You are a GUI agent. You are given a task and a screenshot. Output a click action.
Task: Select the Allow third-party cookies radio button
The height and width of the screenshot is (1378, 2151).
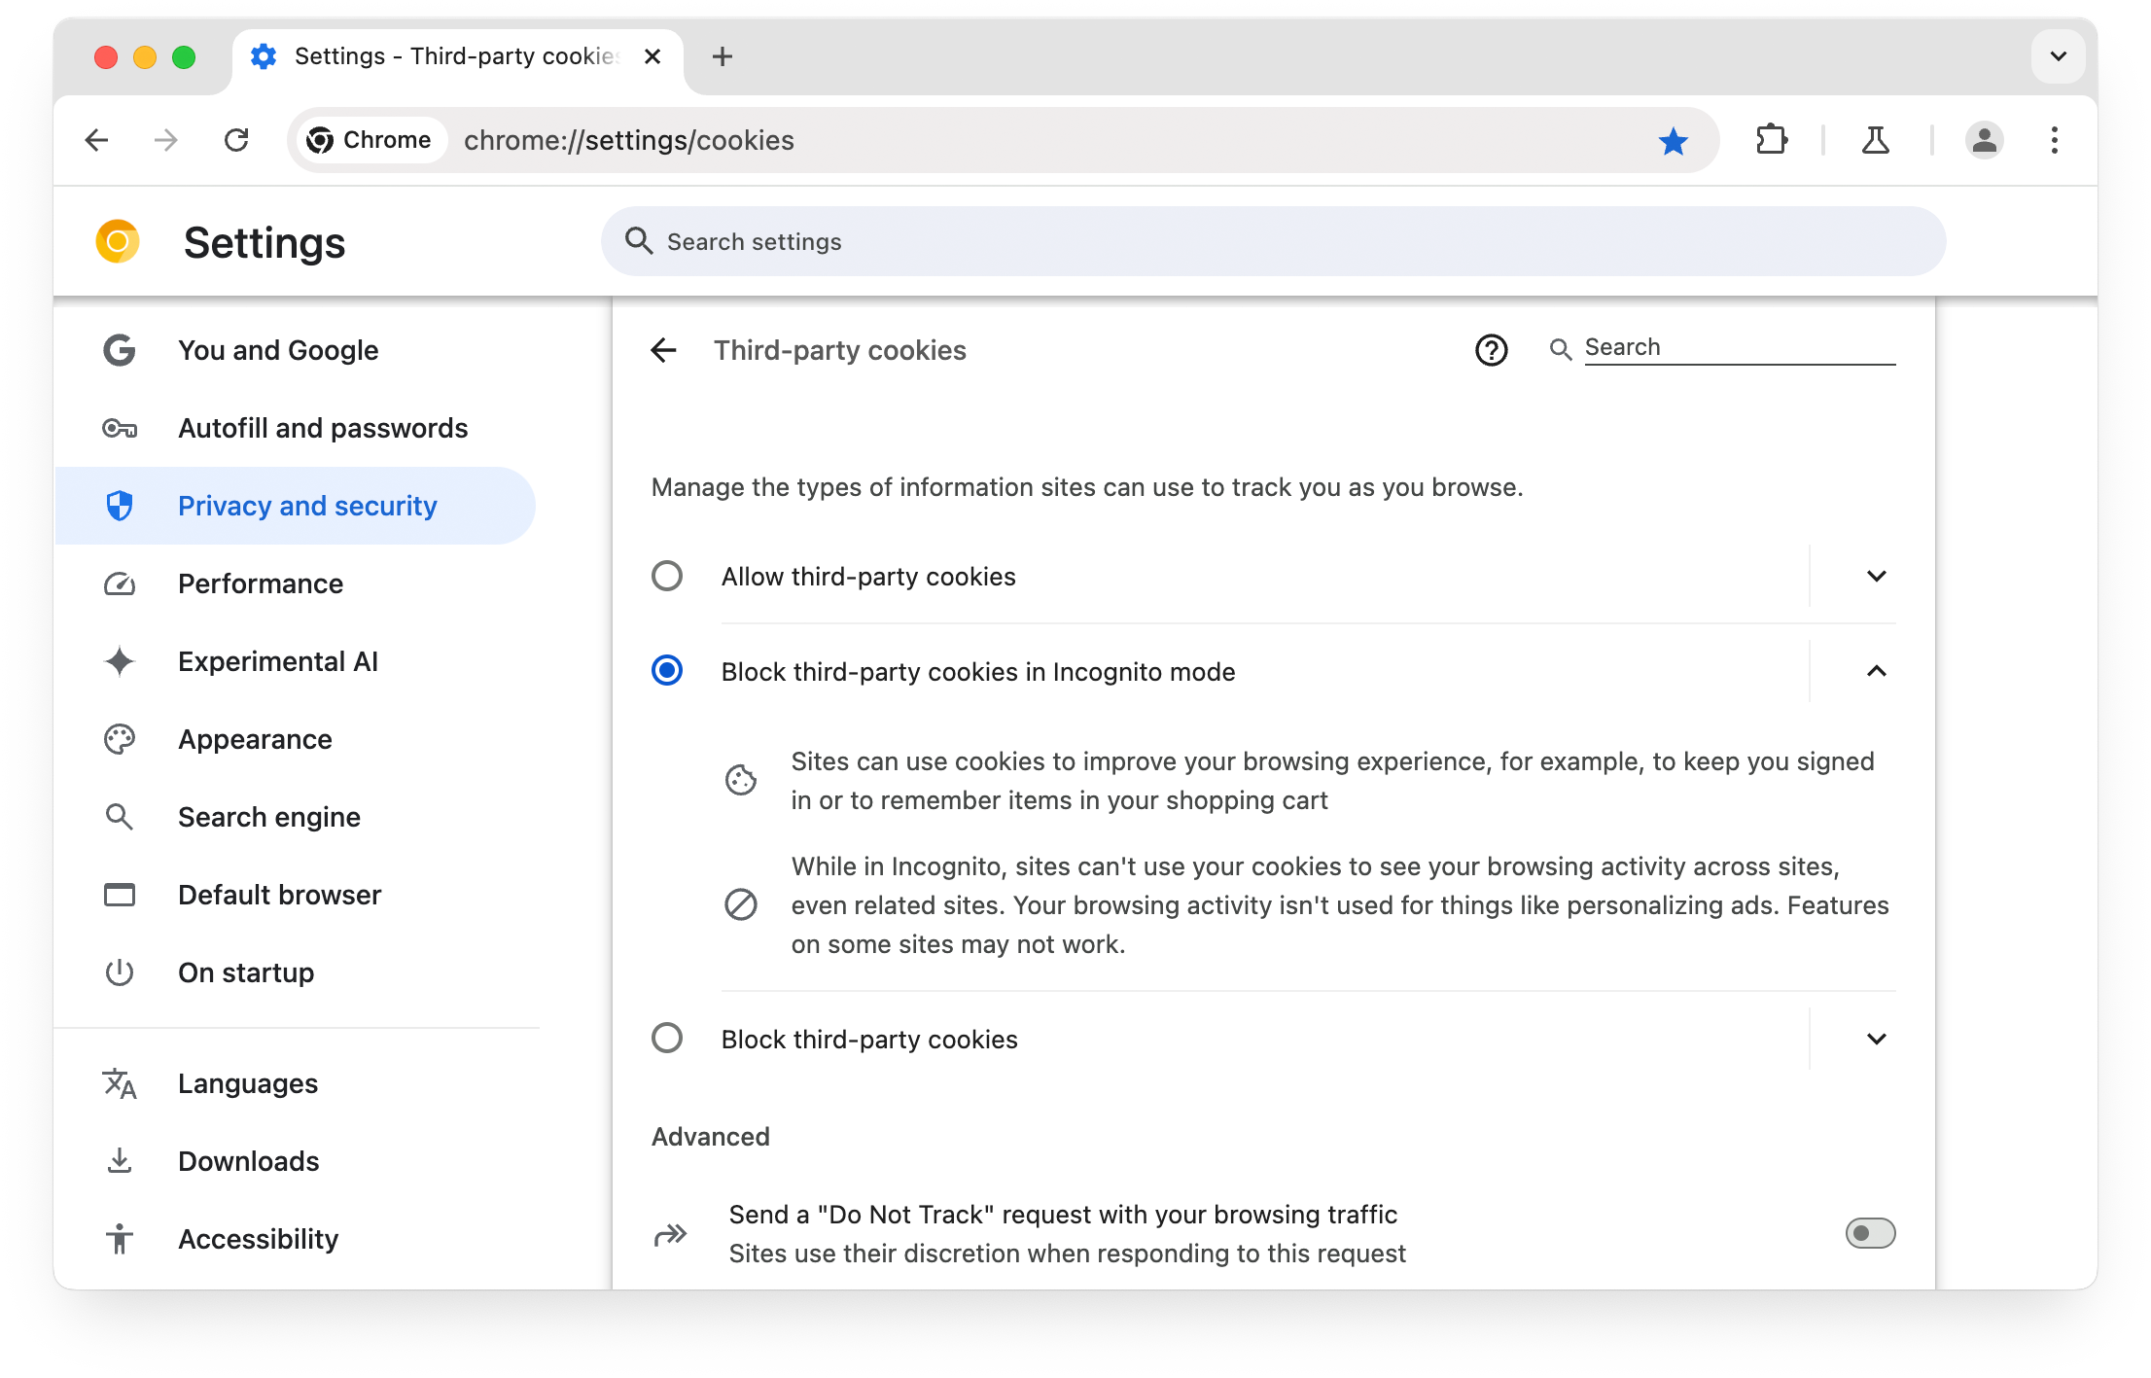pos(666,576)
